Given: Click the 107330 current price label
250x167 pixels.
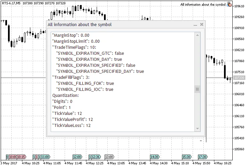Looking at the screenshot, I should (x=239, y=78).
